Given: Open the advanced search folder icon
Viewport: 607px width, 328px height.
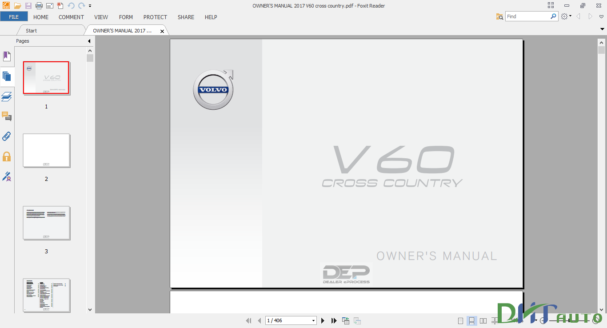Looking at the screenshot, I should [x=500, y=16].
